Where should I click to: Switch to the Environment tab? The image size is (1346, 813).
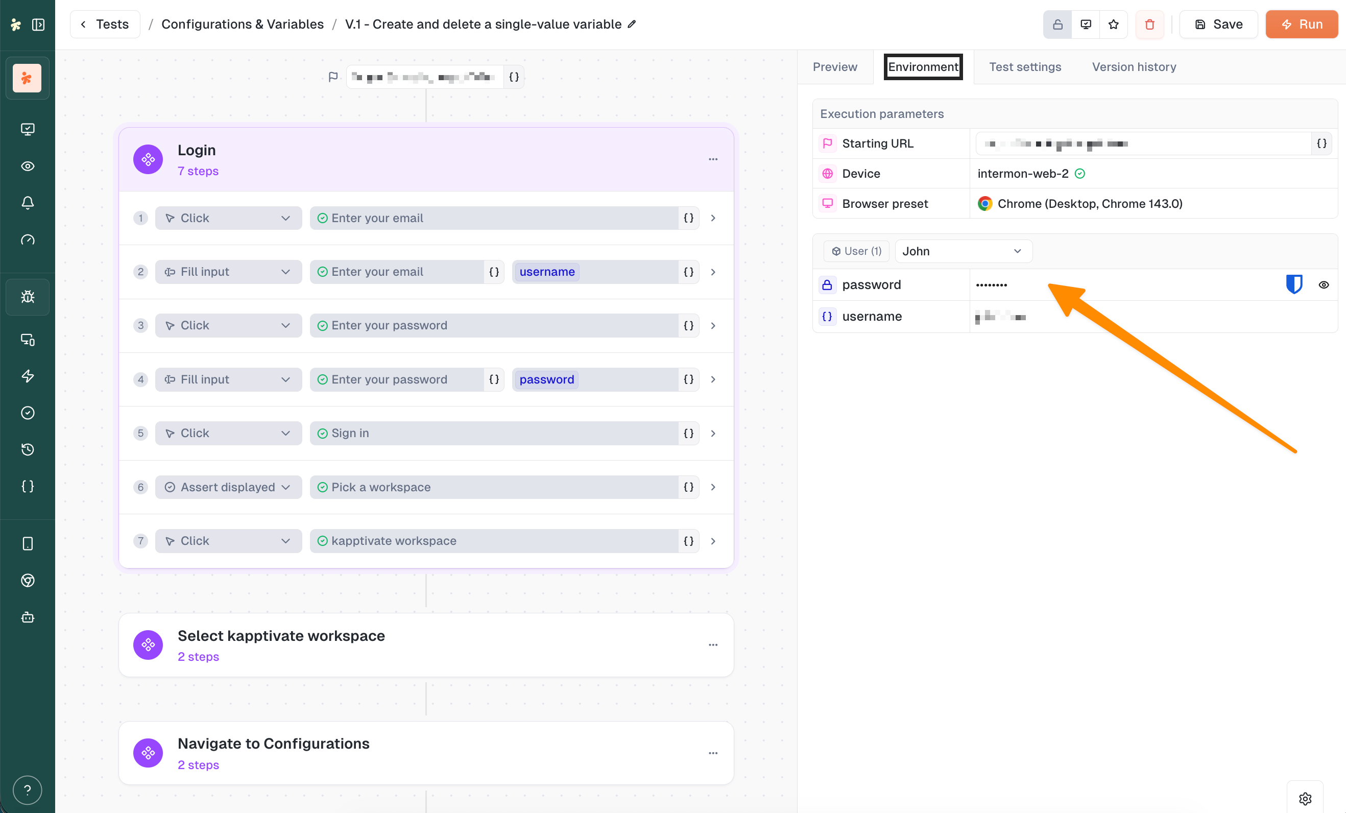(x=923, y=67)
